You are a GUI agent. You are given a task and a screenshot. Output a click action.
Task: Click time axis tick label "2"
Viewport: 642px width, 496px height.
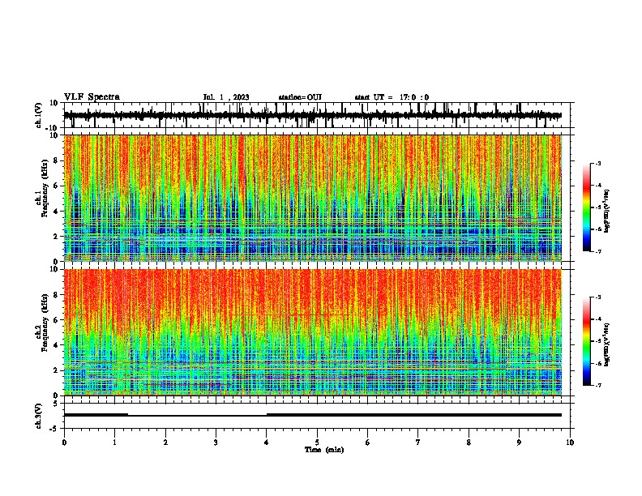(x=165, y=443)
